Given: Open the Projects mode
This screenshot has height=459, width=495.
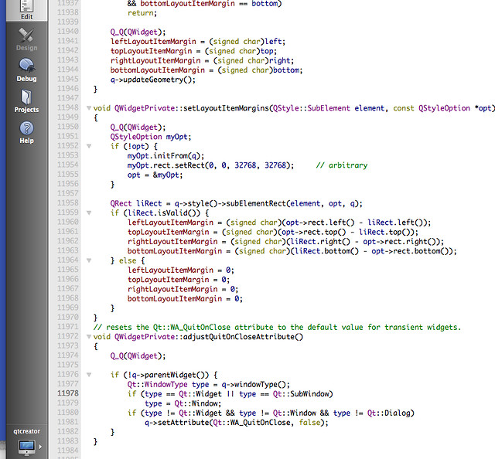Looking at the screenshot, I should click(26, 100).
